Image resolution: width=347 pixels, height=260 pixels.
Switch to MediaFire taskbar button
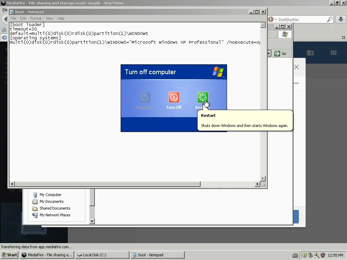click(x=47, y=255)
